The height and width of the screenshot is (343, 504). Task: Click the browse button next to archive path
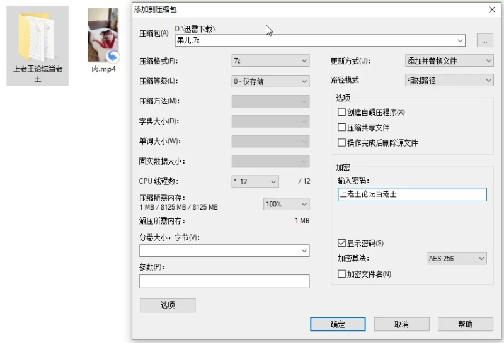(x=484, y=40)
